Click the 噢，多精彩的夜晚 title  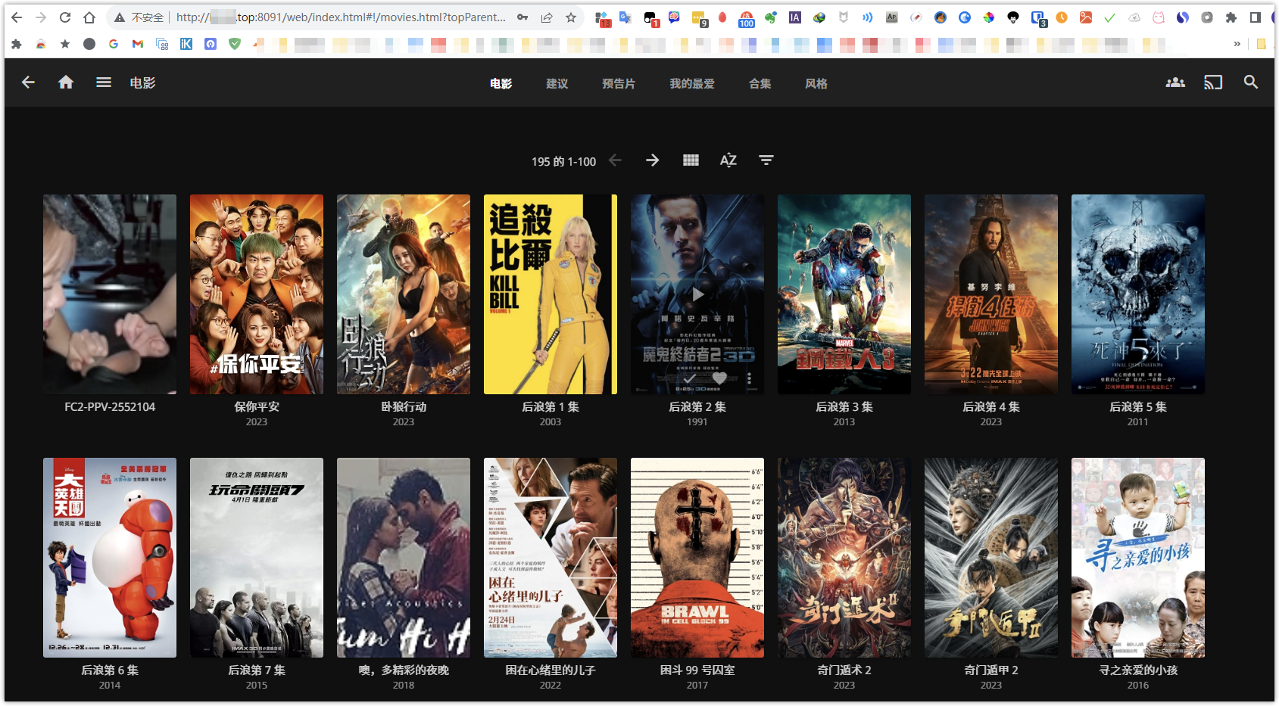(x=404, y=670)
